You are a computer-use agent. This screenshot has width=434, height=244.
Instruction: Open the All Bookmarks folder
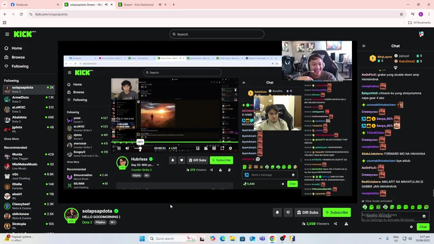click(x=419, y=23)
